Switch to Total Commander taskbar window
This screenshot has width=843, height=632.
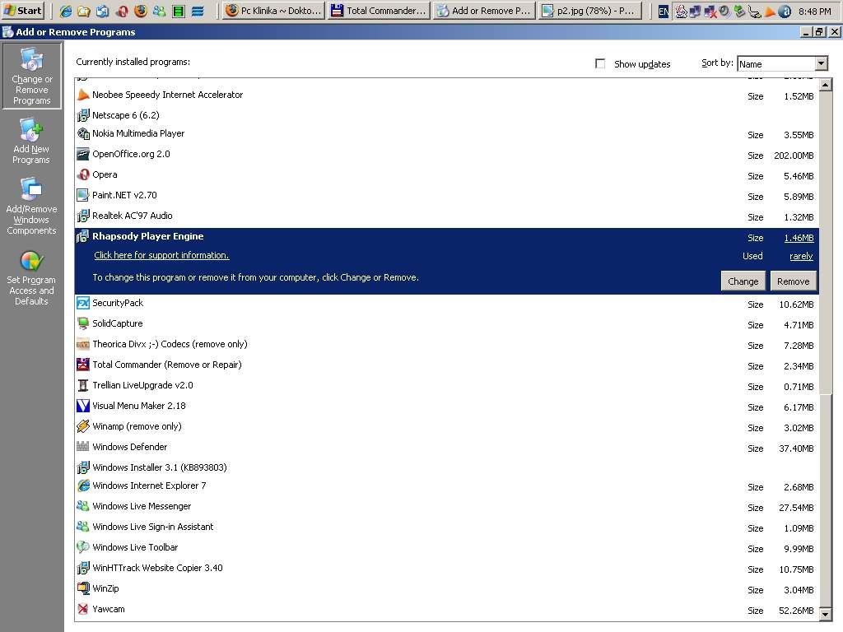pos(380,10)
